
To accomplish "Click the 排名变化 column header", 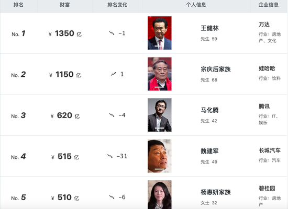I will click(x=117, y=5).
